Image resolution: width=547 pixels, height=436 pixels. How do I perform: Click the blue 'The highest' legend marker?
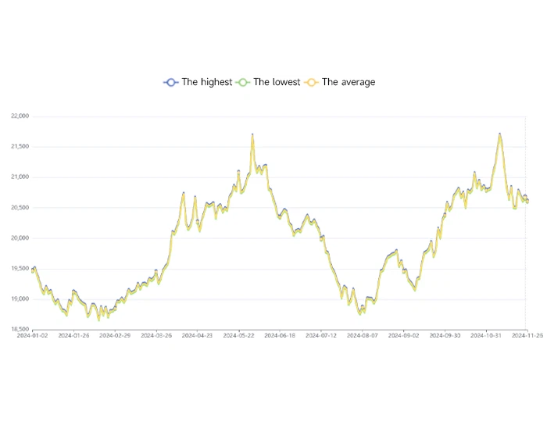pos(171,82)
